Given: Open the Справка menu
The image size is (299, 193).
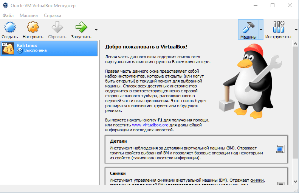Looking at the screenshot, I should [53, 16].
